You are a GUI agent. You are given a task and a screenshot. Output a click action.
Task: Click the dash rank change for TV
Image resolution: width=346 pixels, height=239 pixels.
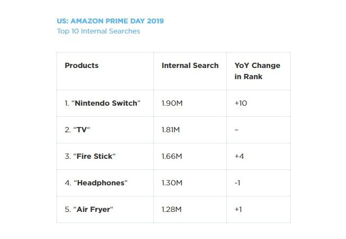236,130
